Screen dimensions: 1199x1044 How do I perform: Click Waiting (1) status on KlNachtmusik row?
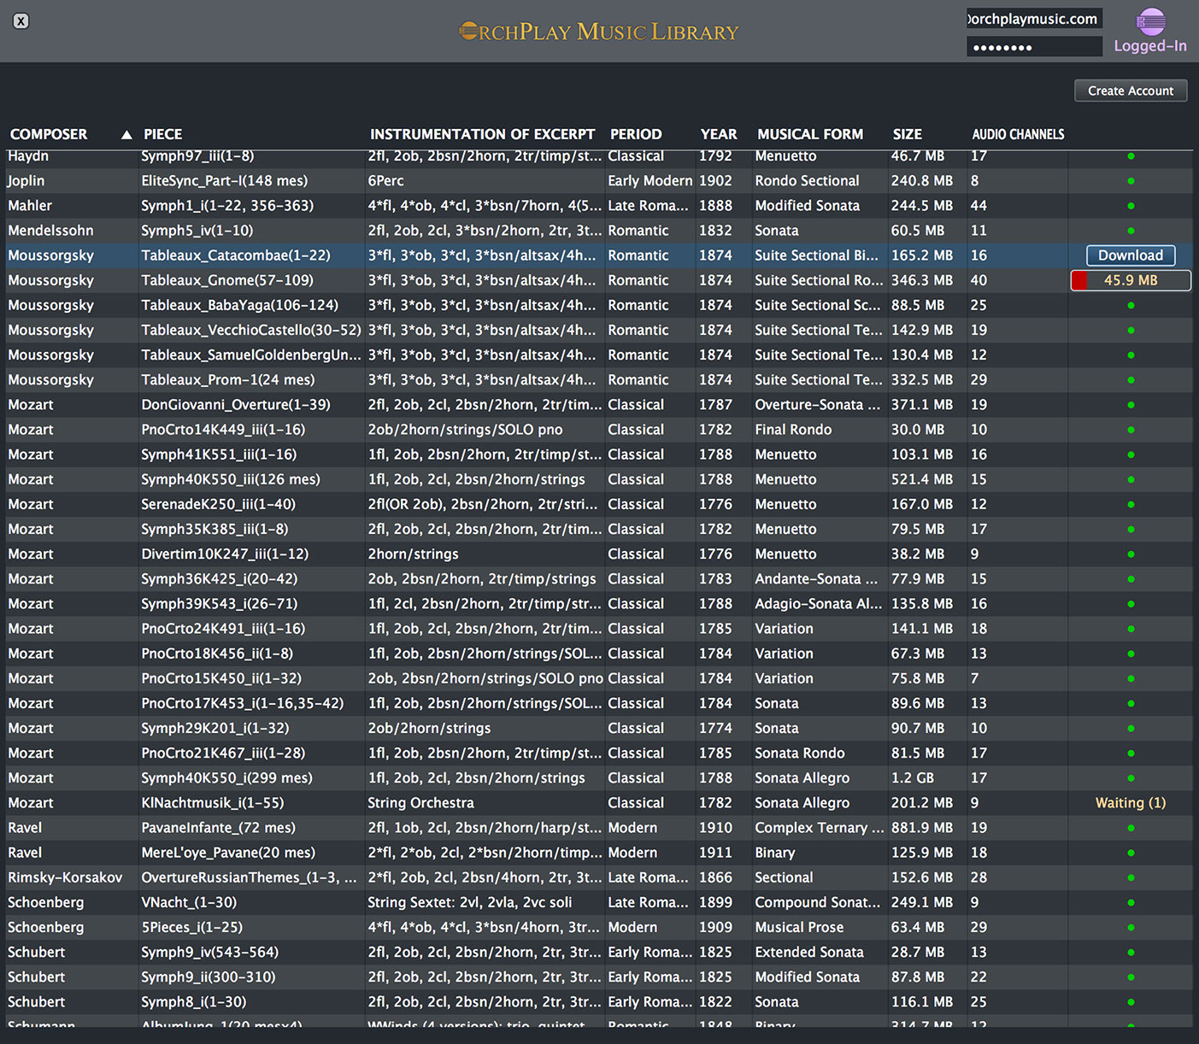[1130, 803]
